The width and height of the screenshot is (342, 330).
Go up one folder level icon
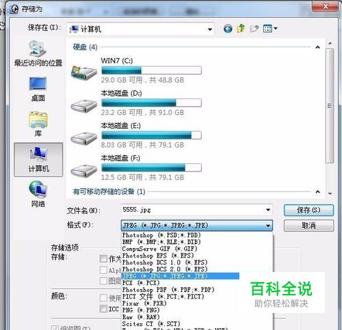[x=241, y=29]
